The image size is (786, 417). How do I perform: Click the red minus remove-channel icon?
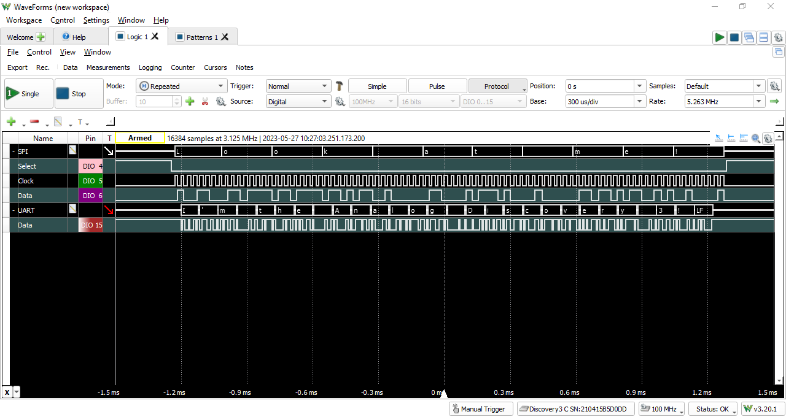point(34,122)
